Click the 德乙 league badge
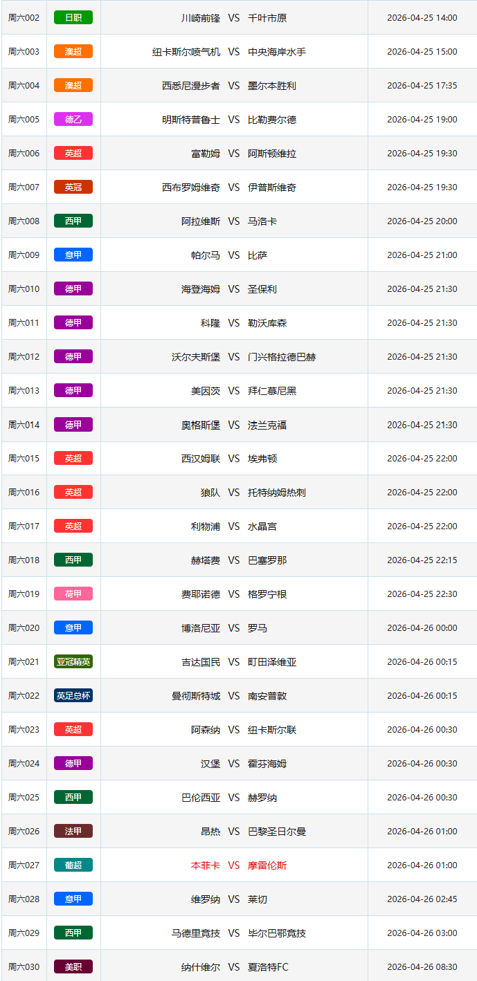The height and width of the screenshot is (981, 477). tap(73, 119)
